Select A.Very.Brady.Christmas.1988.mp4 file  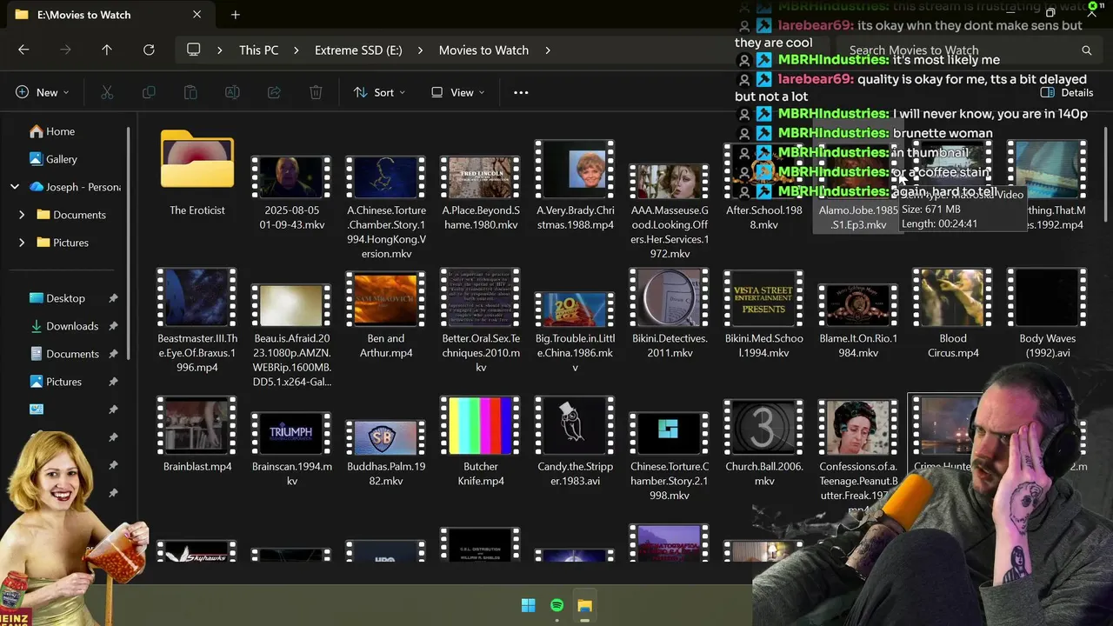click(575, 187)
